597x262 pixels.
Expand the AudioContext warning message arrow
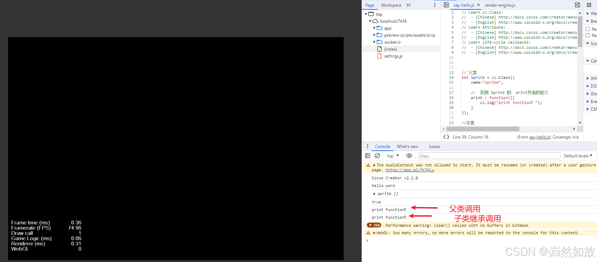coord(374,165)
